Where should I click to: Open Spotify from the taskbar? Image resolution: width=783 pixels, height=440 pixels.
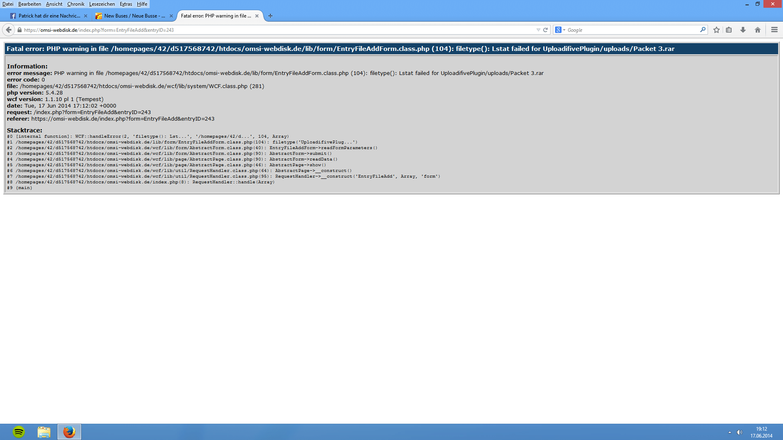19,432
